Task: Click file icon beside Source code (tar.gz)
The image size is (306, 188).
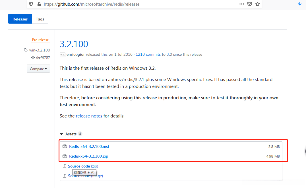Action: point(65,176)
